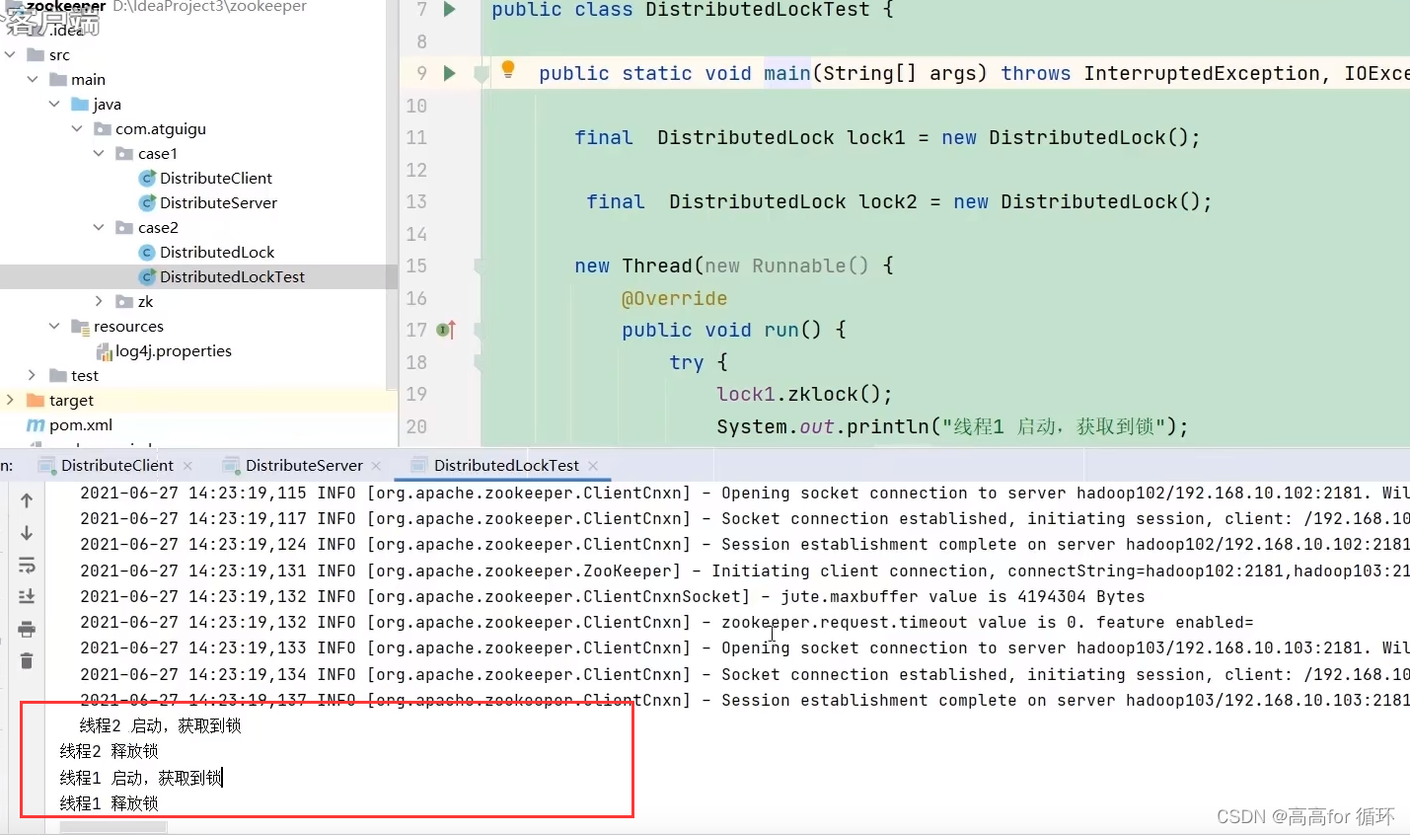Clear all console output
This screenshot has height=835, width=1410.
(27, 660)
